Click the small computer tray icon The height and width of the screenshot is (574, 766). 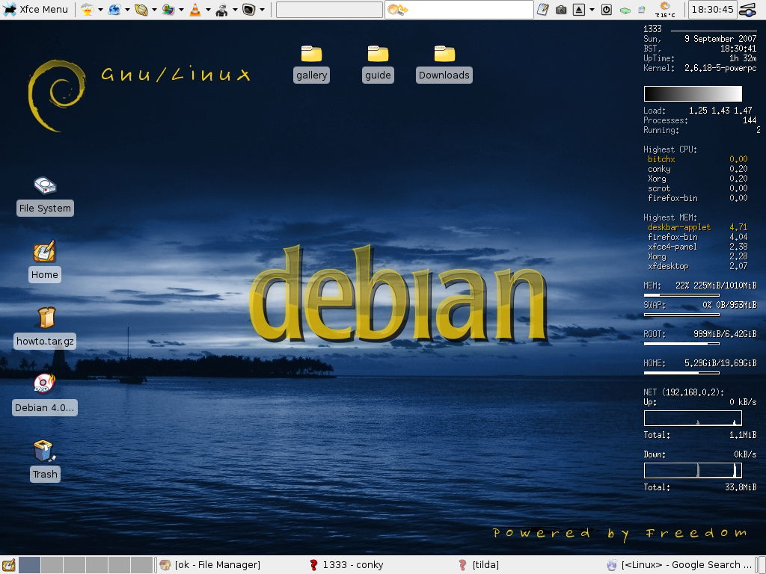tap(642, 10)
